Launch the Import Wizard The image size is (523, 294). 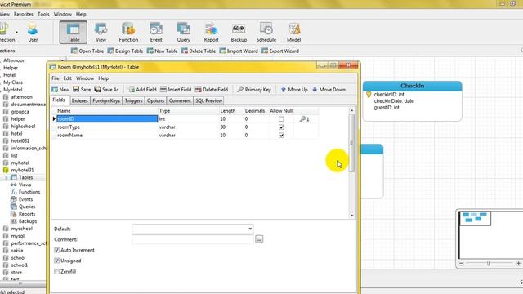(239, 51)
